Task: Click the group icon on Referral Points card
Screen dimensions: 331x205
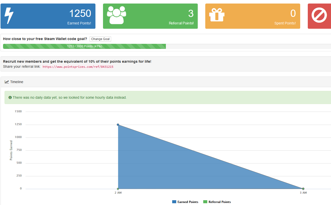Action: coord(116,15)
